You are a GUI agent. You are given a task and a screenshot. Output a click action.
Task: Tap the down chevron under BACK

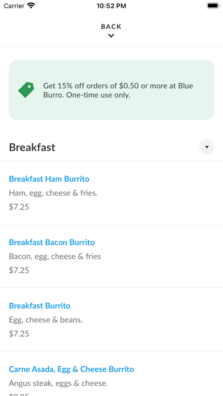click(111, 36)
